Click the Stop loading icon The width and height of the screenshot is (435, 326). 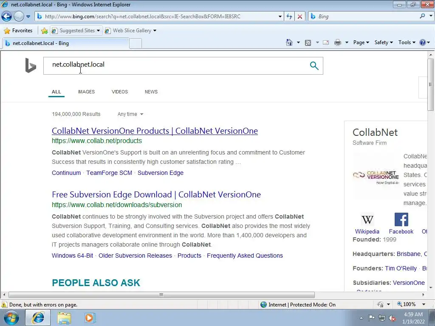(300, 17)
